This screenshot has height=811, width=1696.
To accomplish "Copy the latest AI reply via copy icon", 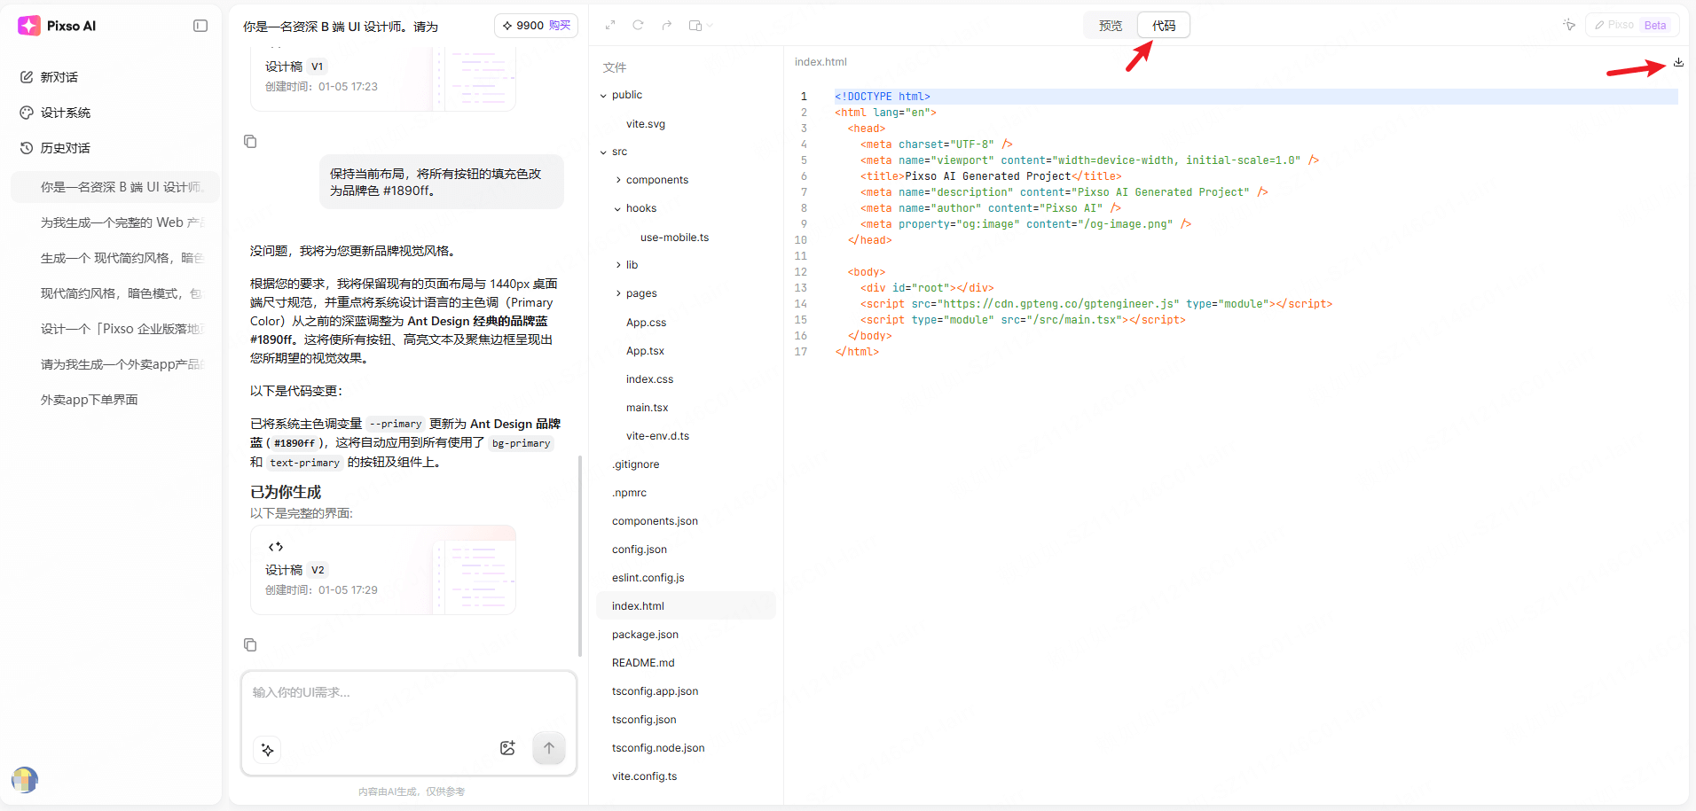I will [250, 644].
